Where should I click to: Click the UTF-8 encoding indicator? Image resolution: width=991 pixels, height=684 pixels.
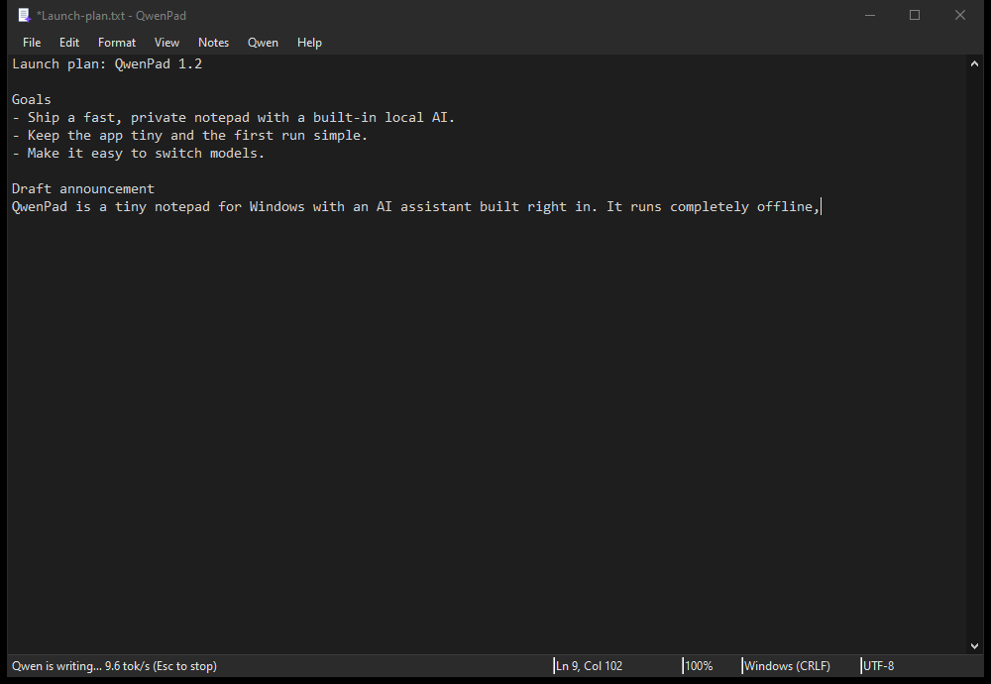pos(878,666)
